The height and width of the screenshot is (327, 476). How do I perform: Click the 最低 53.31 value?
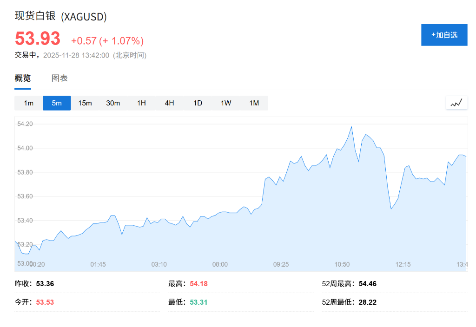tap(198, 301)
